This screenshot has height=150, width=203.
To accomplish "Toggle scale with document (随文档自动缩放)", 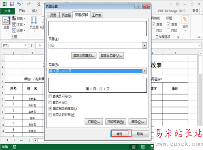I will pyautogui.click(x=50, y=109).
